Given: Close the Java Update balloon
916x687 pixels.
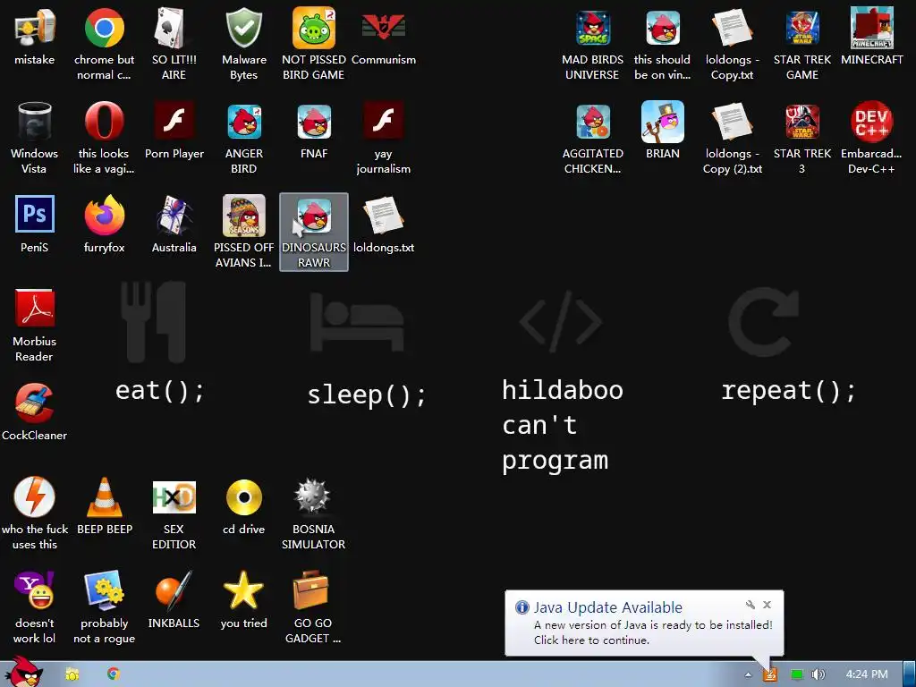Looking at the screenshot, I should coord(767,605).
